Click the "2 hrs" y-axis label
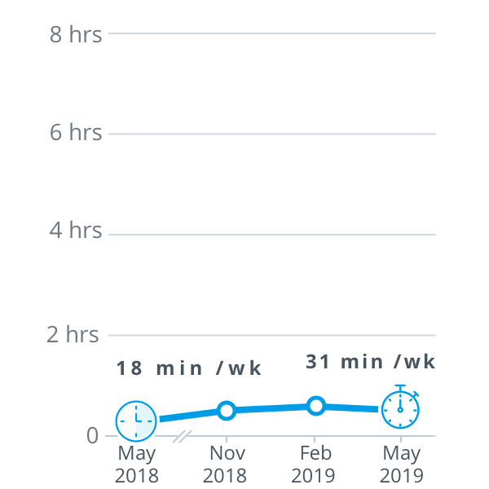489x489 pixels. click(x=73, y=334)
